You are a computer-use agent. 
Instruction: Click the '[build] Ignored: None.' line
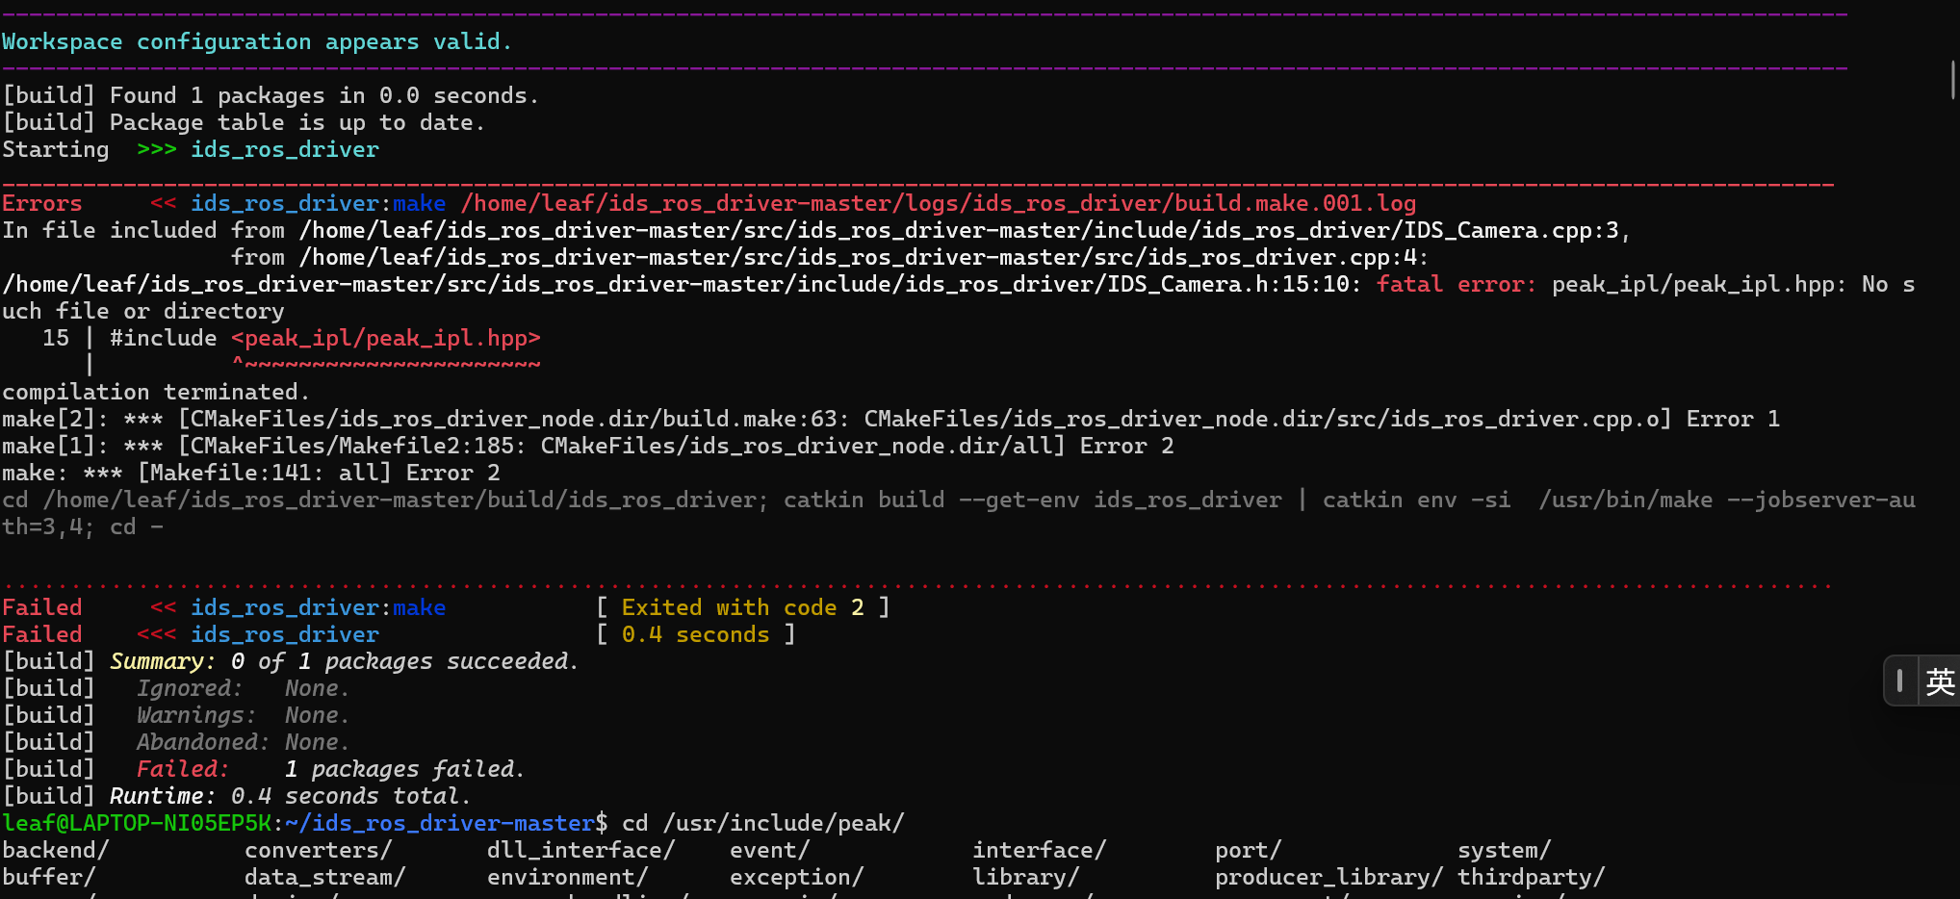click(x=176, y=689)
